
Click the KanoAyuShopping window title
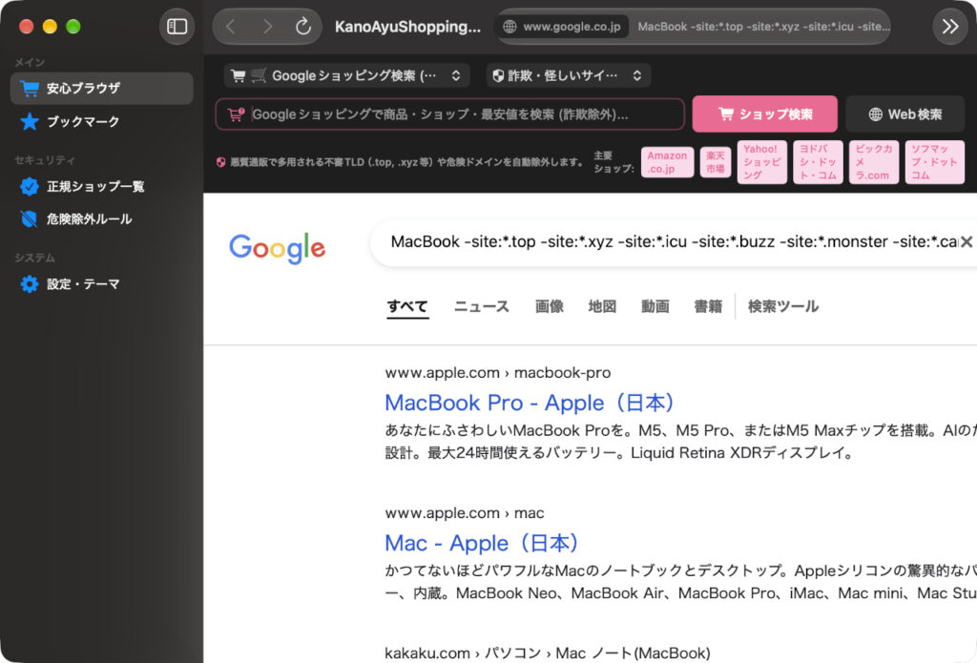pos(407,26)
